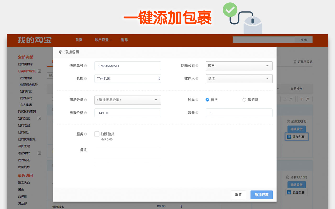335x209 pixels.
Task: Click help icon next to 申报价格
Action: [86, 113]
